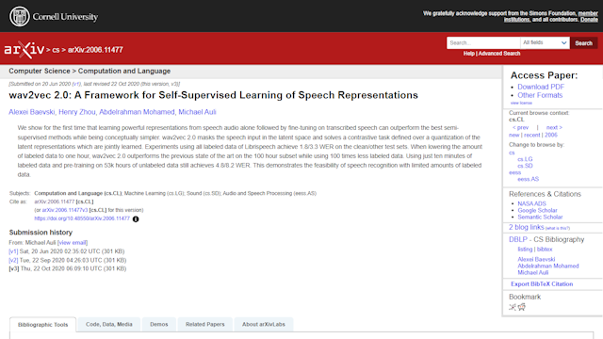
Task: Click view email link for Michael Auli
Action: (73, 243)
